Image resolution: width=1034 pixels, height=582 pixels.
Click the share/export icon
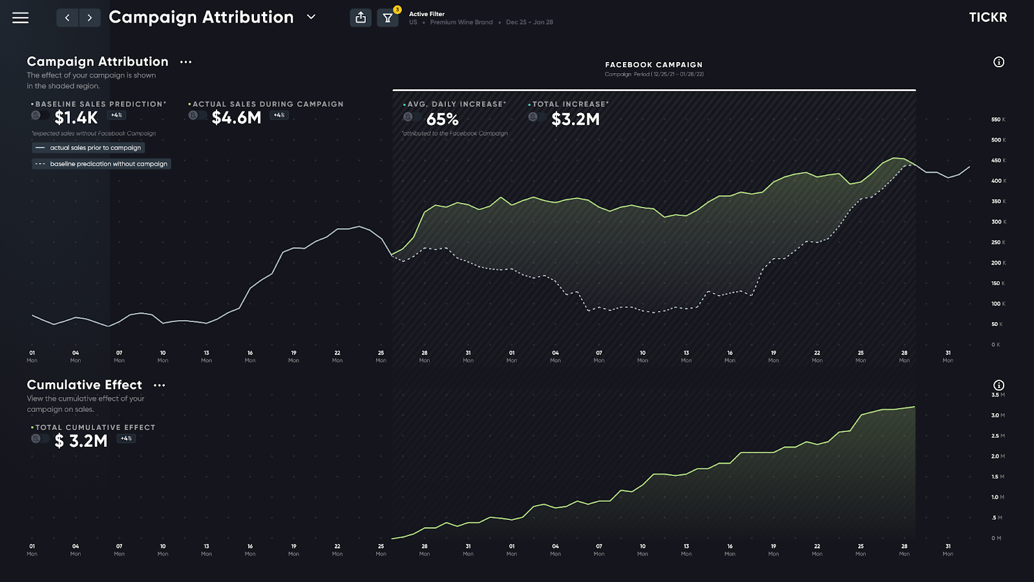(361, 18)
